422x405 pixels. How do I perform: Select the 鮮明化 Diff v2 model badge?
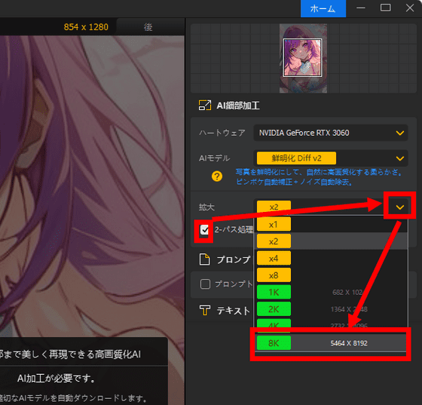point(296,158)
